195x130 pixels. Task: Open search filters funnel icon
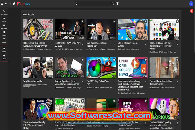tap(117, 4)
